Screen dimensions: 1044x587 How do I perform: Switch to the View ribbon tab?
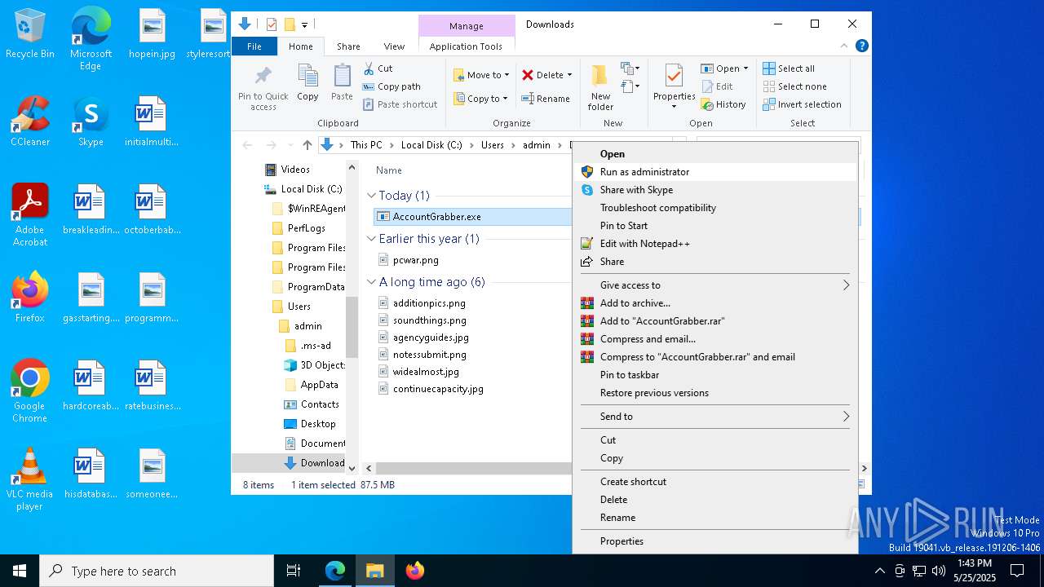[394, 46]
